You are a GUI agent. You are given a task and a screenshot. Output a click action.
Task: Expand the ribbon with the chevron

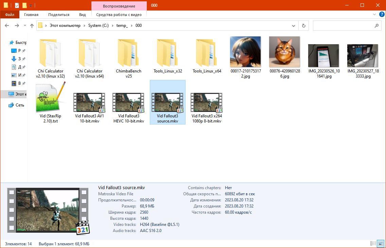coord(374,15)
